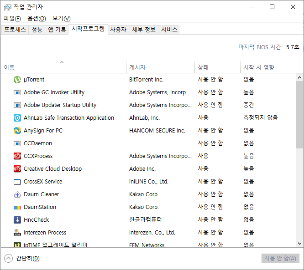Click the CrossEX Service icon

coord(17,182)
